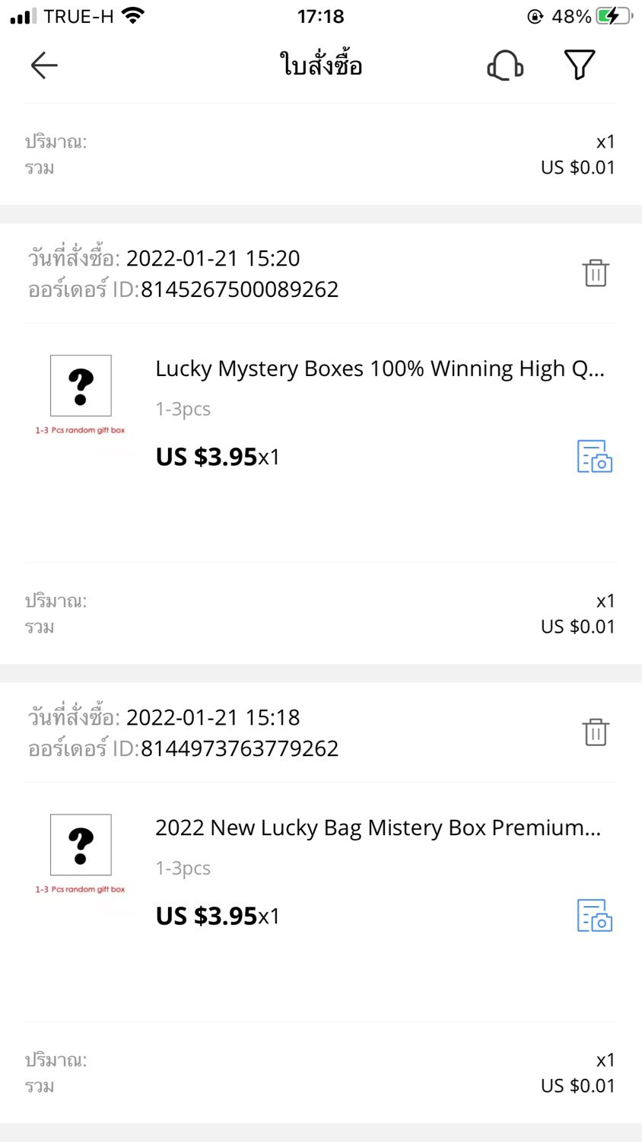Open 2022 New Lucky Bag Mistery Box title
This screenshot has width=642, height=1142.
point(378,828)
